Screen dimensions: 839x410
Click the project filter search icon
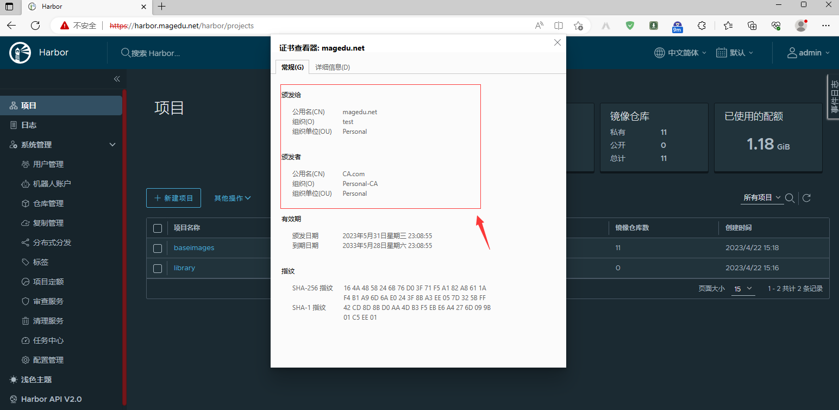click(790, 198)
